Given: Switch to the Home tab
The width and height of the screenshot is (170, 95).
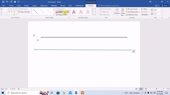Looking at the screenshot, I should coord(11,6).
